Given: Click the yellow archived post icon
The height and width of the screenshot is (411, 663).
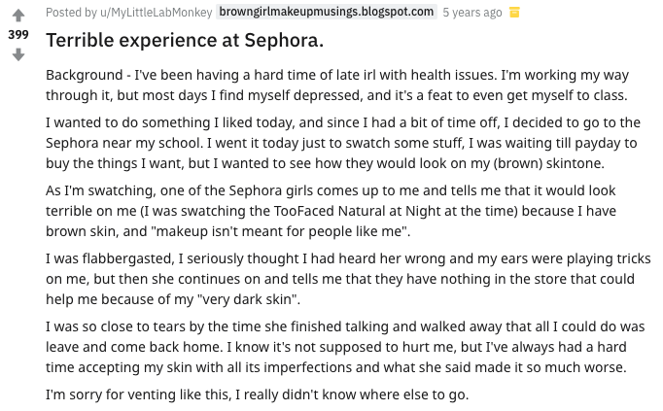Looking at the screenshot, I should coord(514,13).
